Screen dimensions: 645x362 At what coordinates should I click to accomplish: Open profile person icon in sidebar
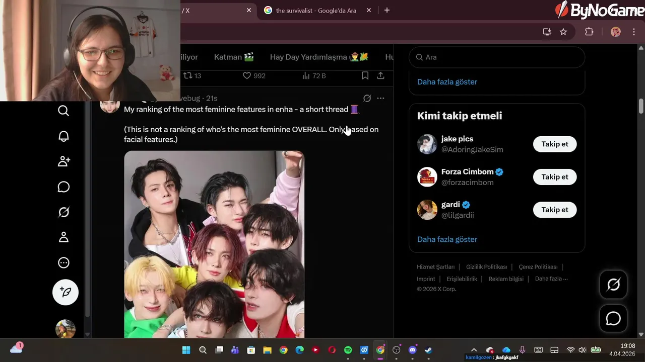[x=63, y=237]
